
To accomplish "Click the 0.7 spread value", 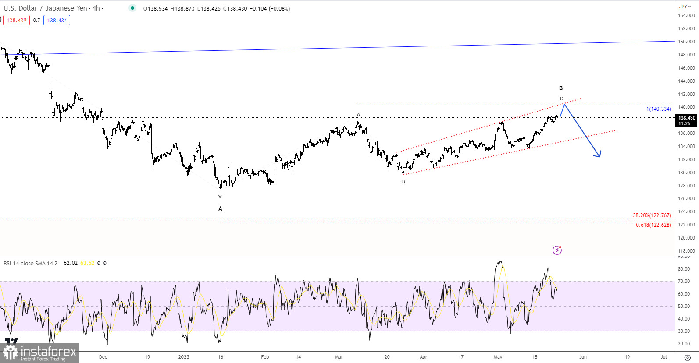I will click(36, 20).
